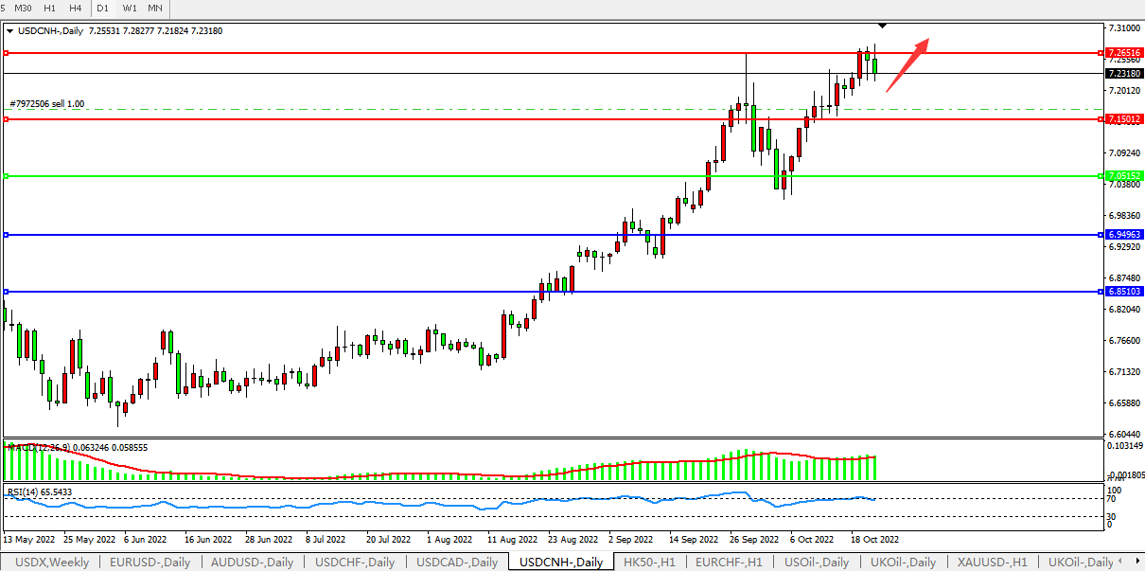Click the black 7.23180 current price label

point(1123,73)
